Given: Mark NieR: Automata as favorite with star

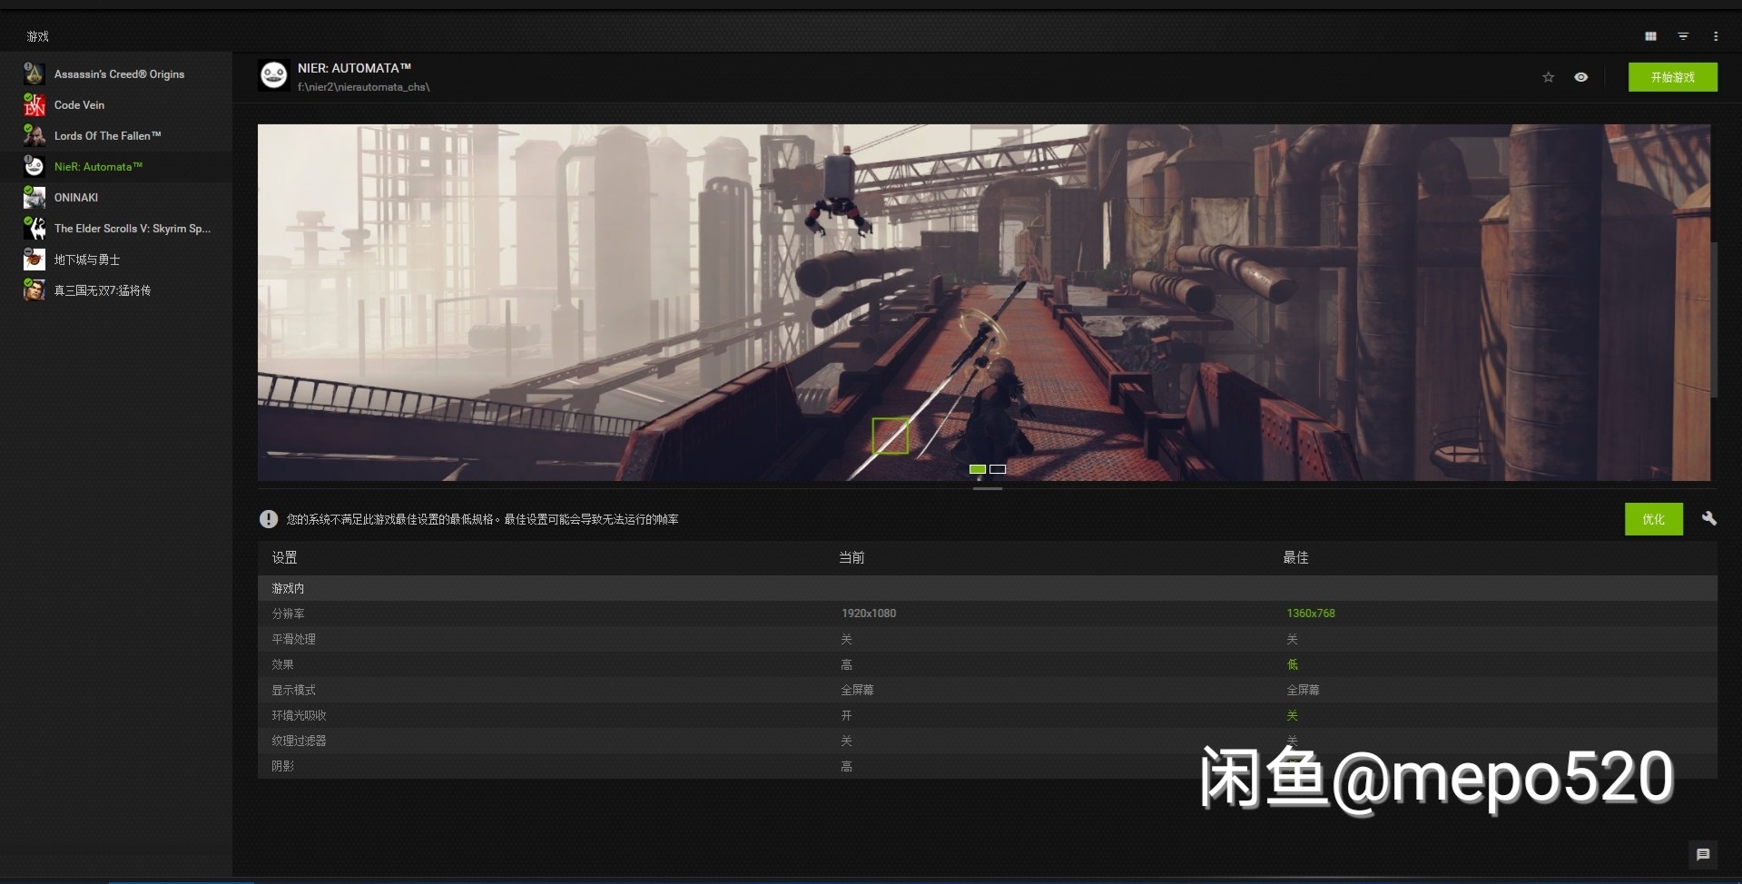Looking at the screenshot, I should pyautogui.click(x=1549, y=77).
